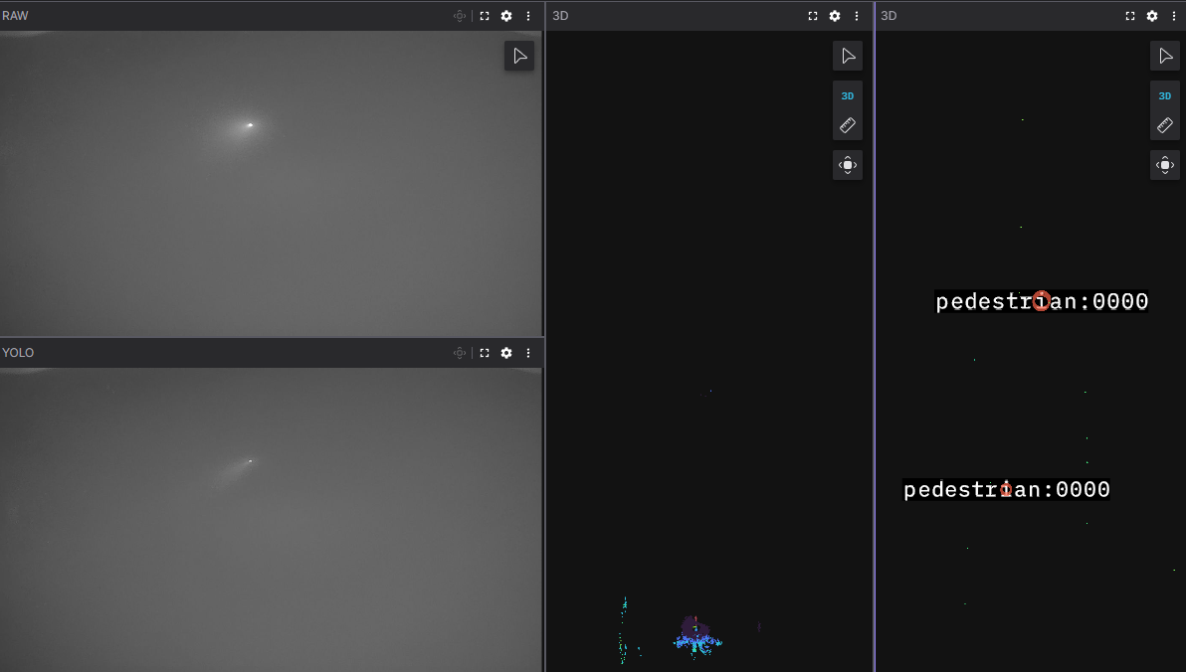Image resolution: width=1186 pixels, height=672 pixels.
Task: Click the YOLO panel sync crosshair icon
Action: click(459, 353)
